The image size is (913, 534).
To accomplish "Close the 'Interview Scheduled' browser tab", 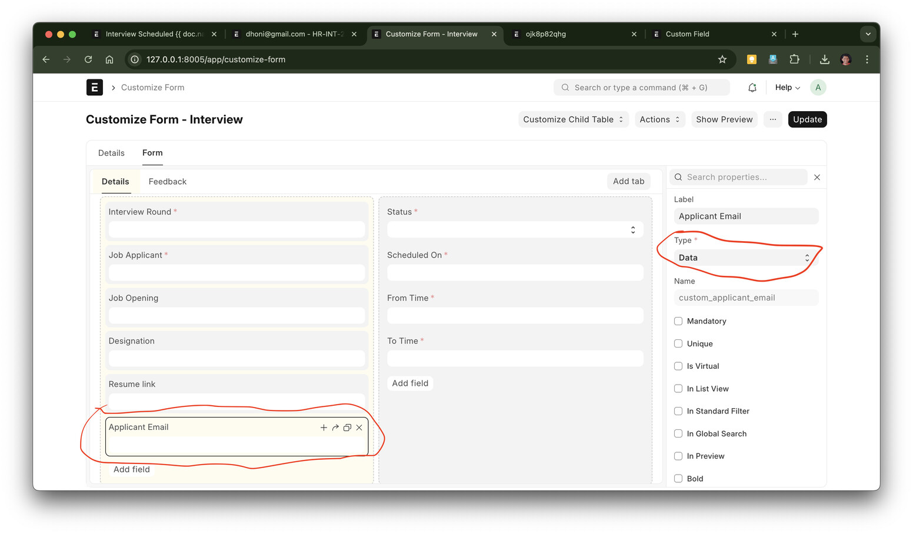I will (214, 34).
